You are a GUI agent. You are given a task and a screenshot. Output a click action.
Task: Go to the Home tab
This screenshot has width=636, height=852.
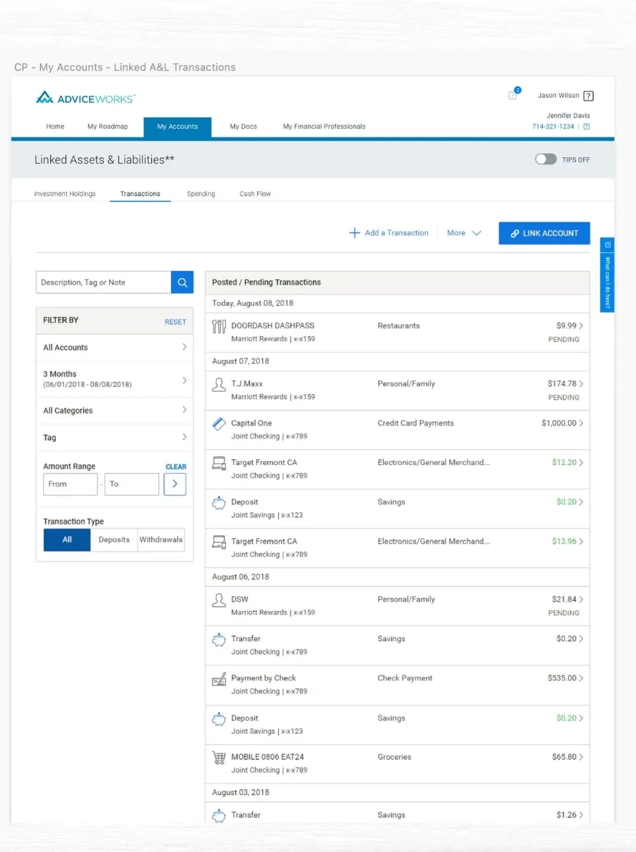[55, 126]
